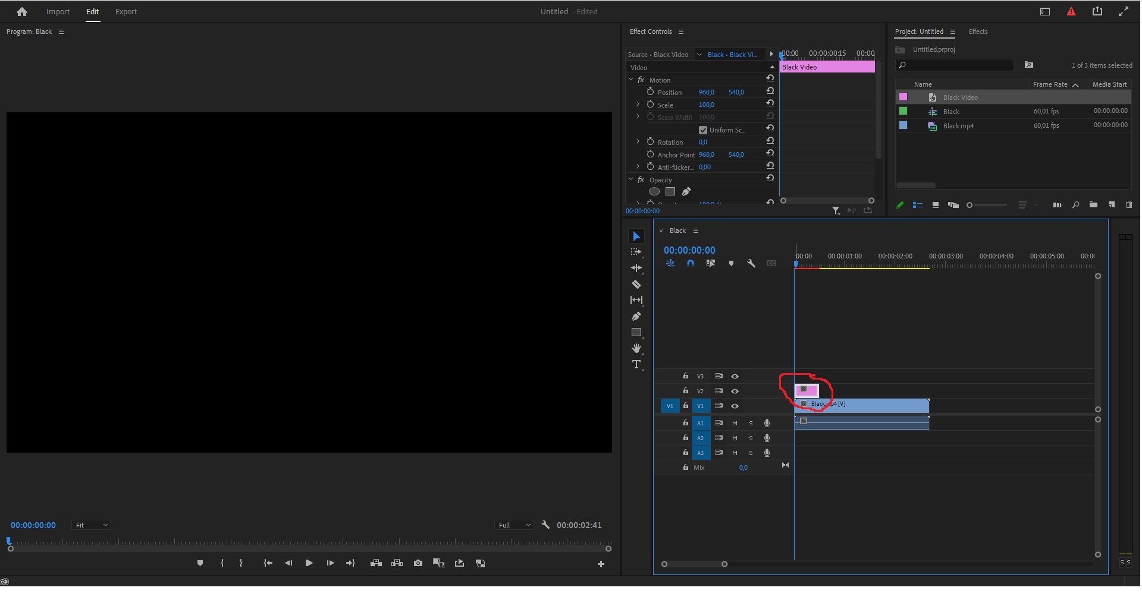Select the Black.mp4 item in project

click(x=958, y=126)
